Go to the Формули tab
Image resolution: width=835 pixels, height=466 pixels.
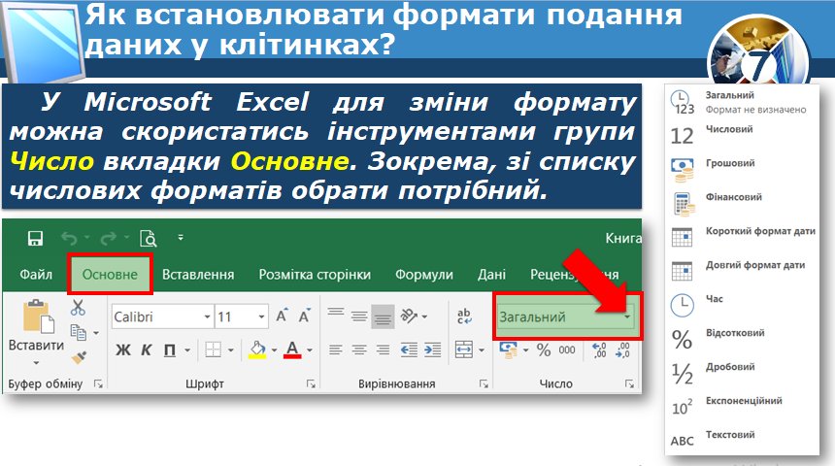tap(424, 275)
